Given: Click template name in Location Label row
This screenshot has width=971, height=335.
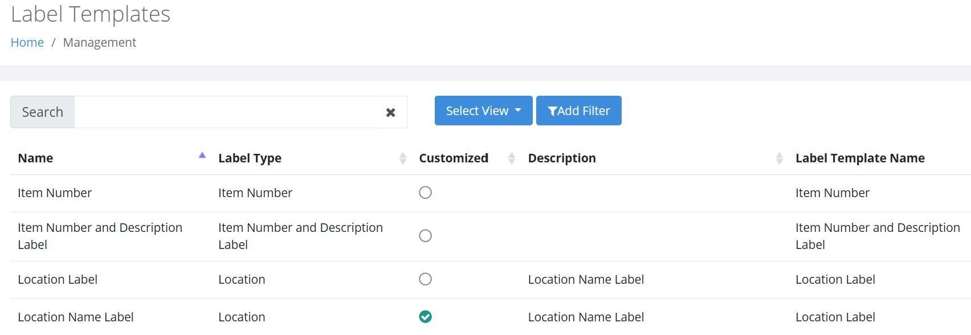Looking at the screenshot, I should coord(835,280).
